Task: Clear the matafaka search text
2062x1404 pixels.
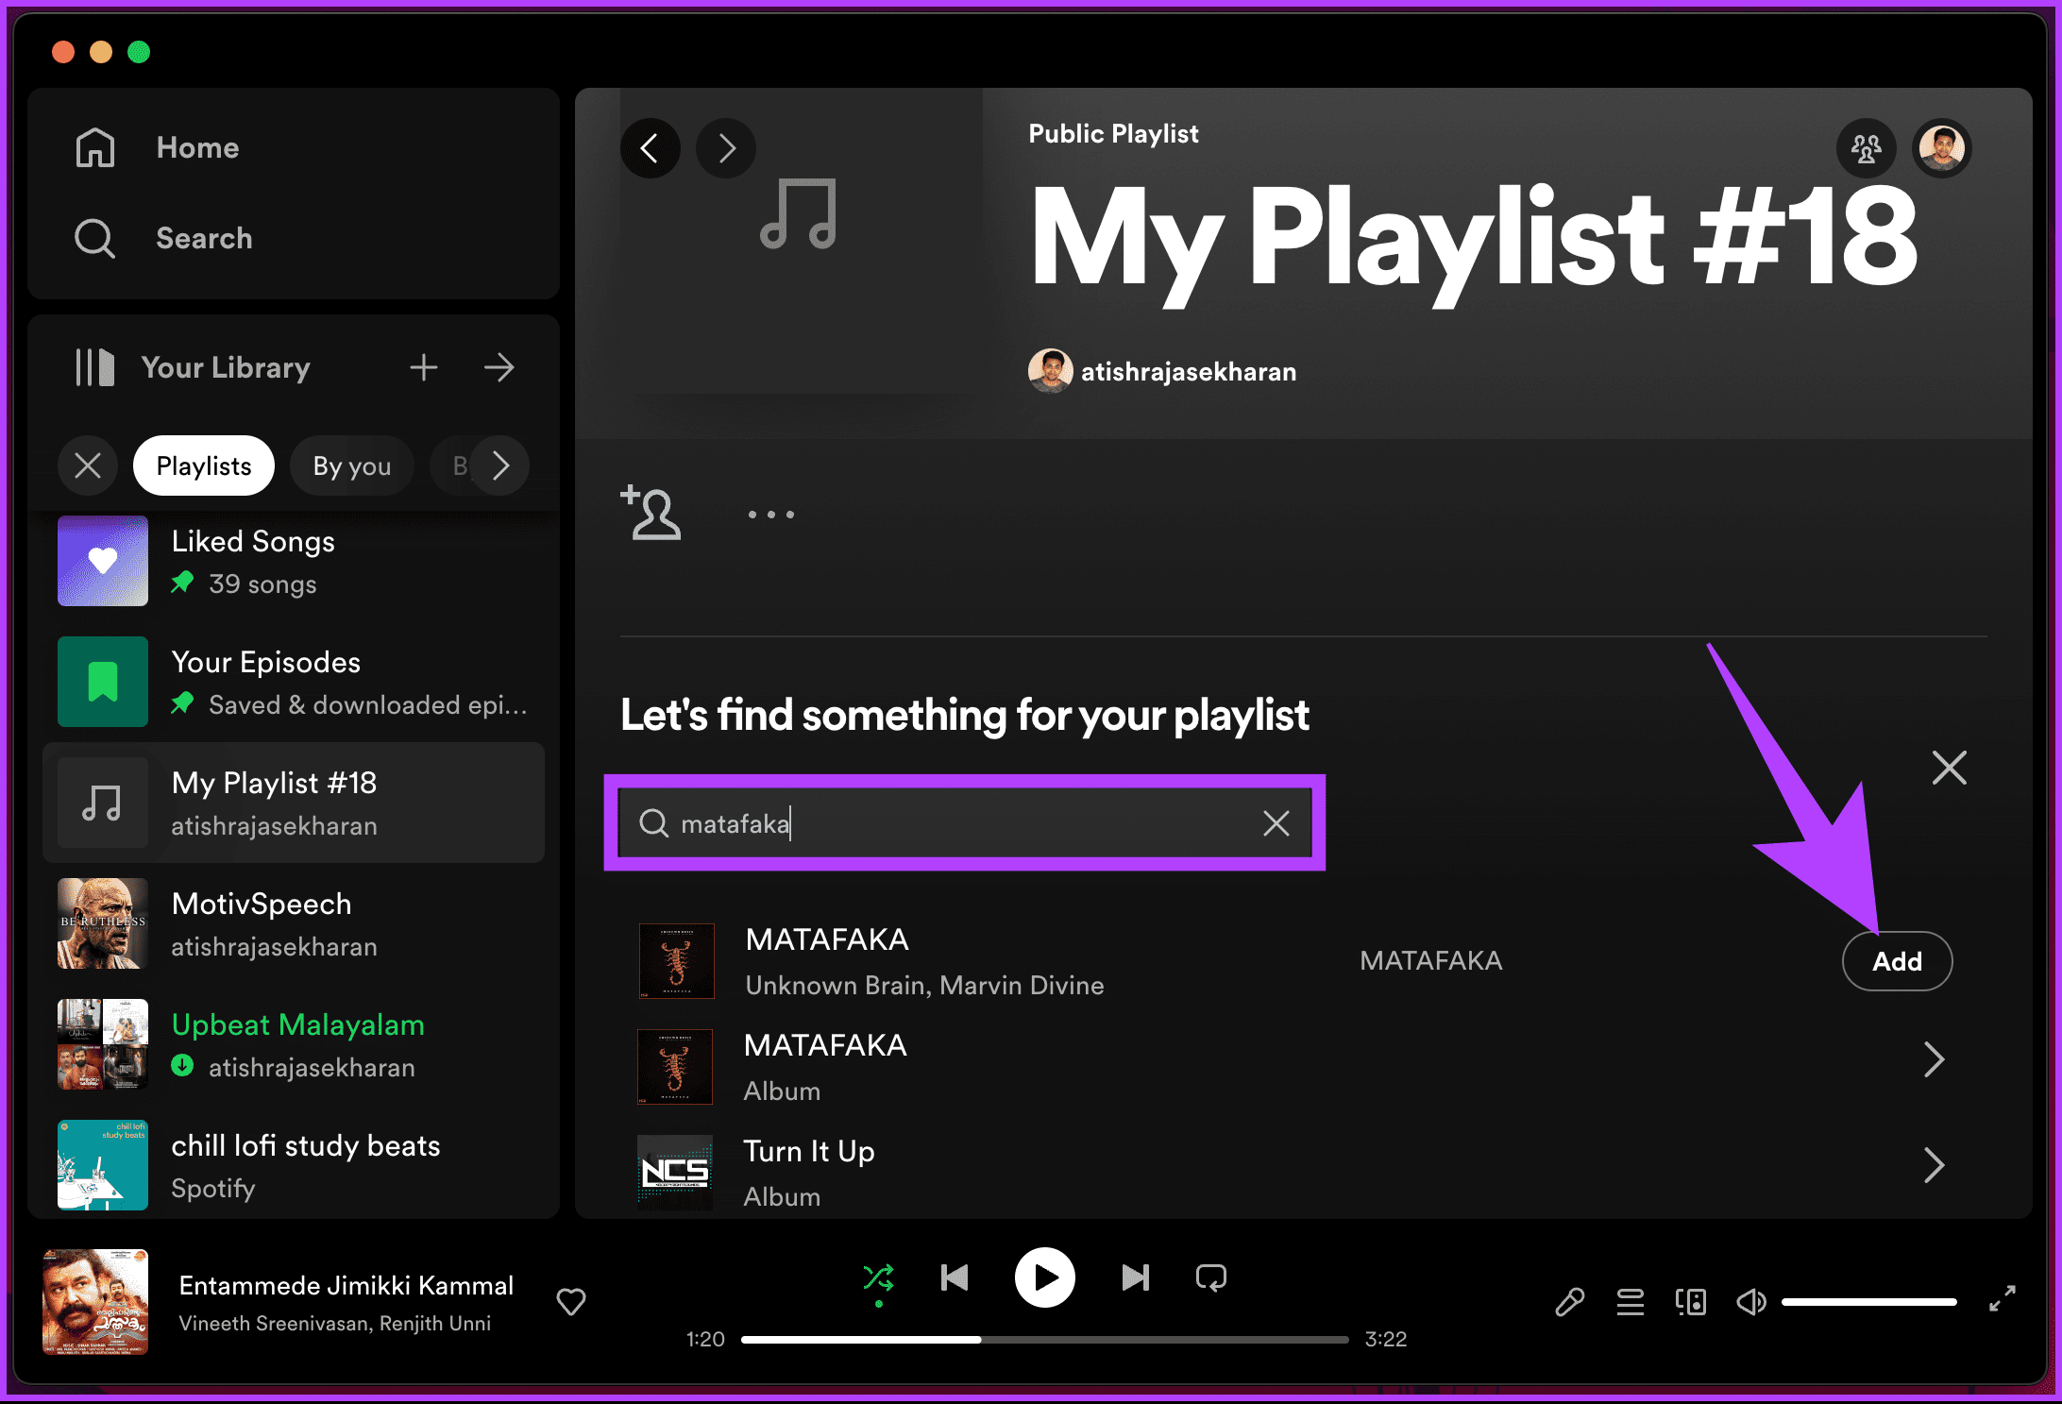Action: pyautogui.click(x=1276, y=823)
